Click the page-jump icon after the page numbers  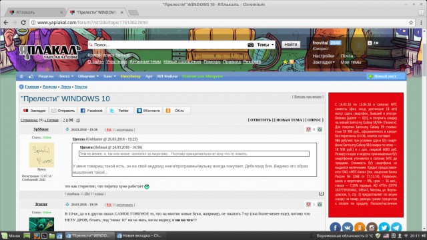[x=78, y=120]
